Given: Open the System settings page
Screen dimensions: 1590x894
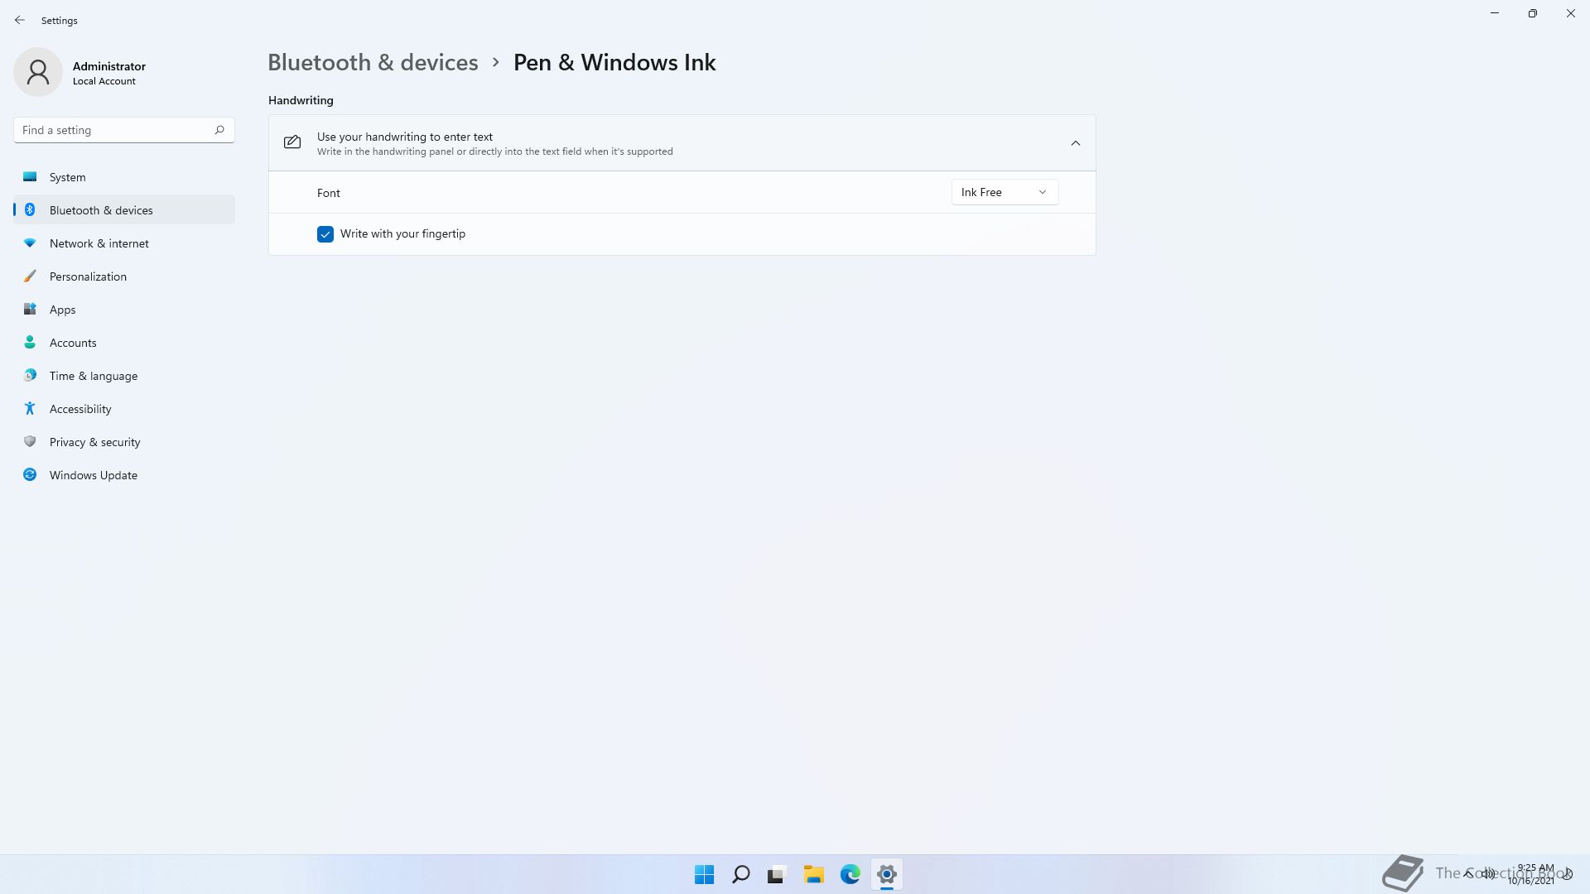Looking at the screenshot, I should 124,177.
